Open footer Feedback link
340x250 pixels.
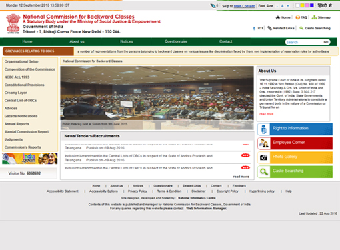[x=239, y=186]
